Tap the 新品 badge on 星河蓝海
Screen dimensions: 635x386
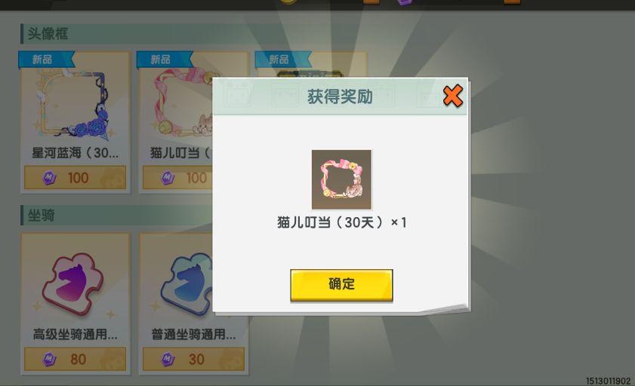click(46, 60)
